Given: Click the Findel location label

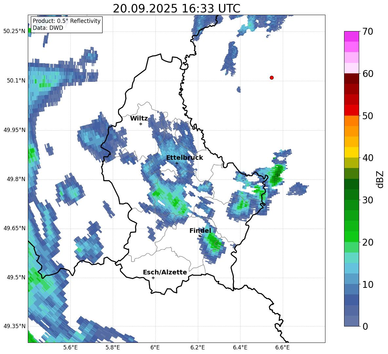Looking at the screenshot, I should [200, 231].
